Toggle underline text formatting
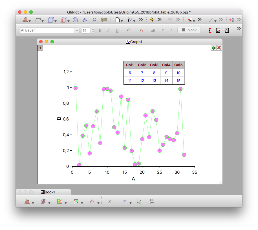 pos(117,30)
